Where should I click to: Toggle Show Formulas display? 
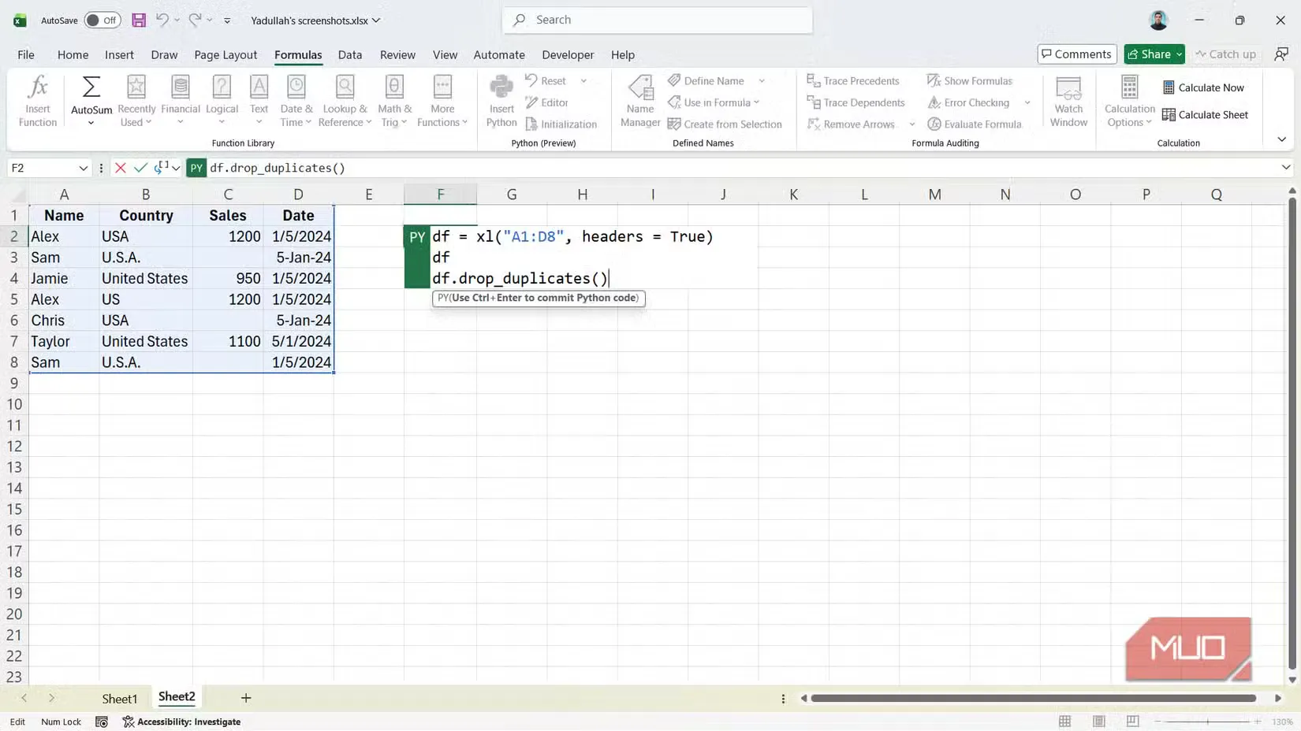coord(971,80)
